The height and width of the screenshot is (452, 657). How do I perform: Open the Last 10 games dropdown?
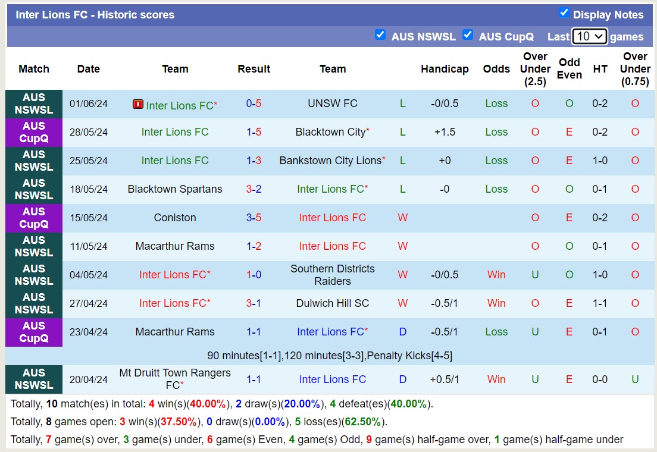click(589, 36)
